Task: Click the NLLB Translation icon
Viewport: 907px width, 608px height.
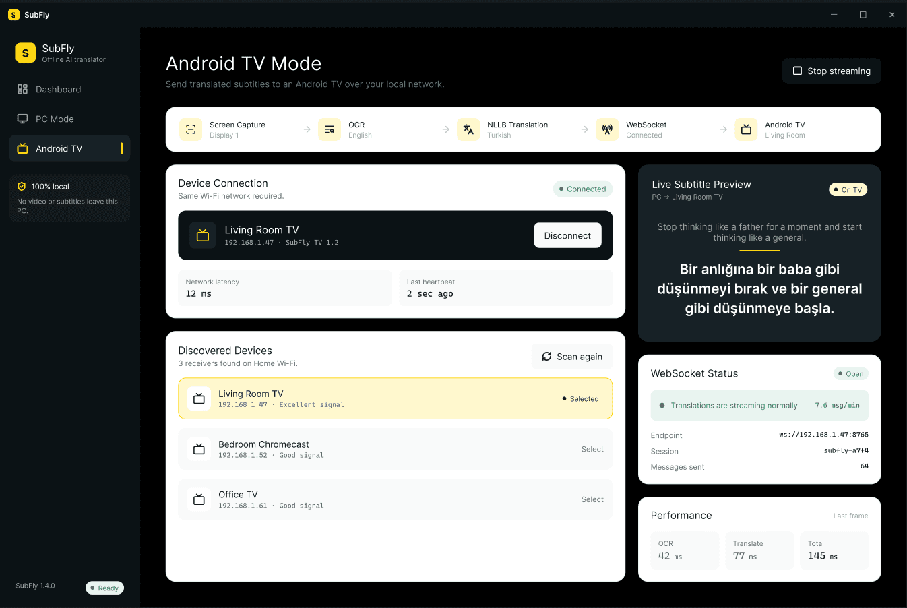Action: click(x=468, y=129)
